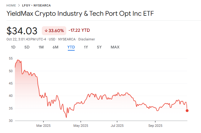Switch to the 6M range tab
This screenshot has width=201, height=133.
pos(55,47)
